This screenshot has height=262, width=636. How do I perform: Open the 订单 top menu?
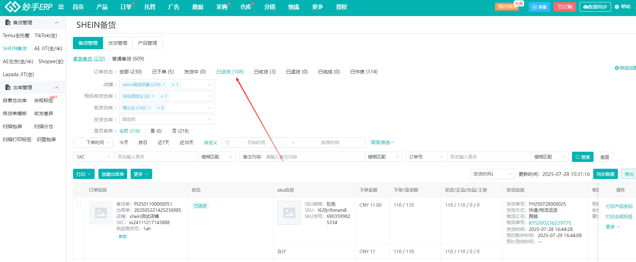coord(126,7)
